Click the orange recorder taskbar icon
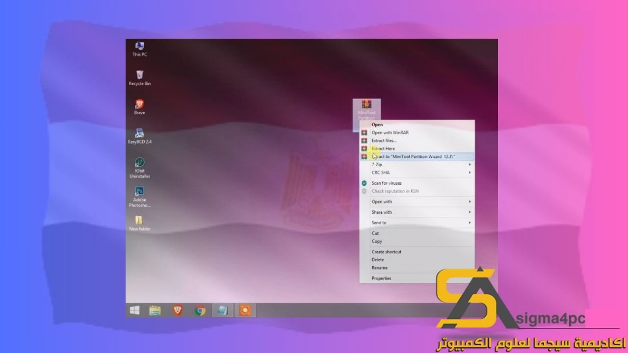The height and width of the screenshot is (353, 628). [x=245, y=310]
